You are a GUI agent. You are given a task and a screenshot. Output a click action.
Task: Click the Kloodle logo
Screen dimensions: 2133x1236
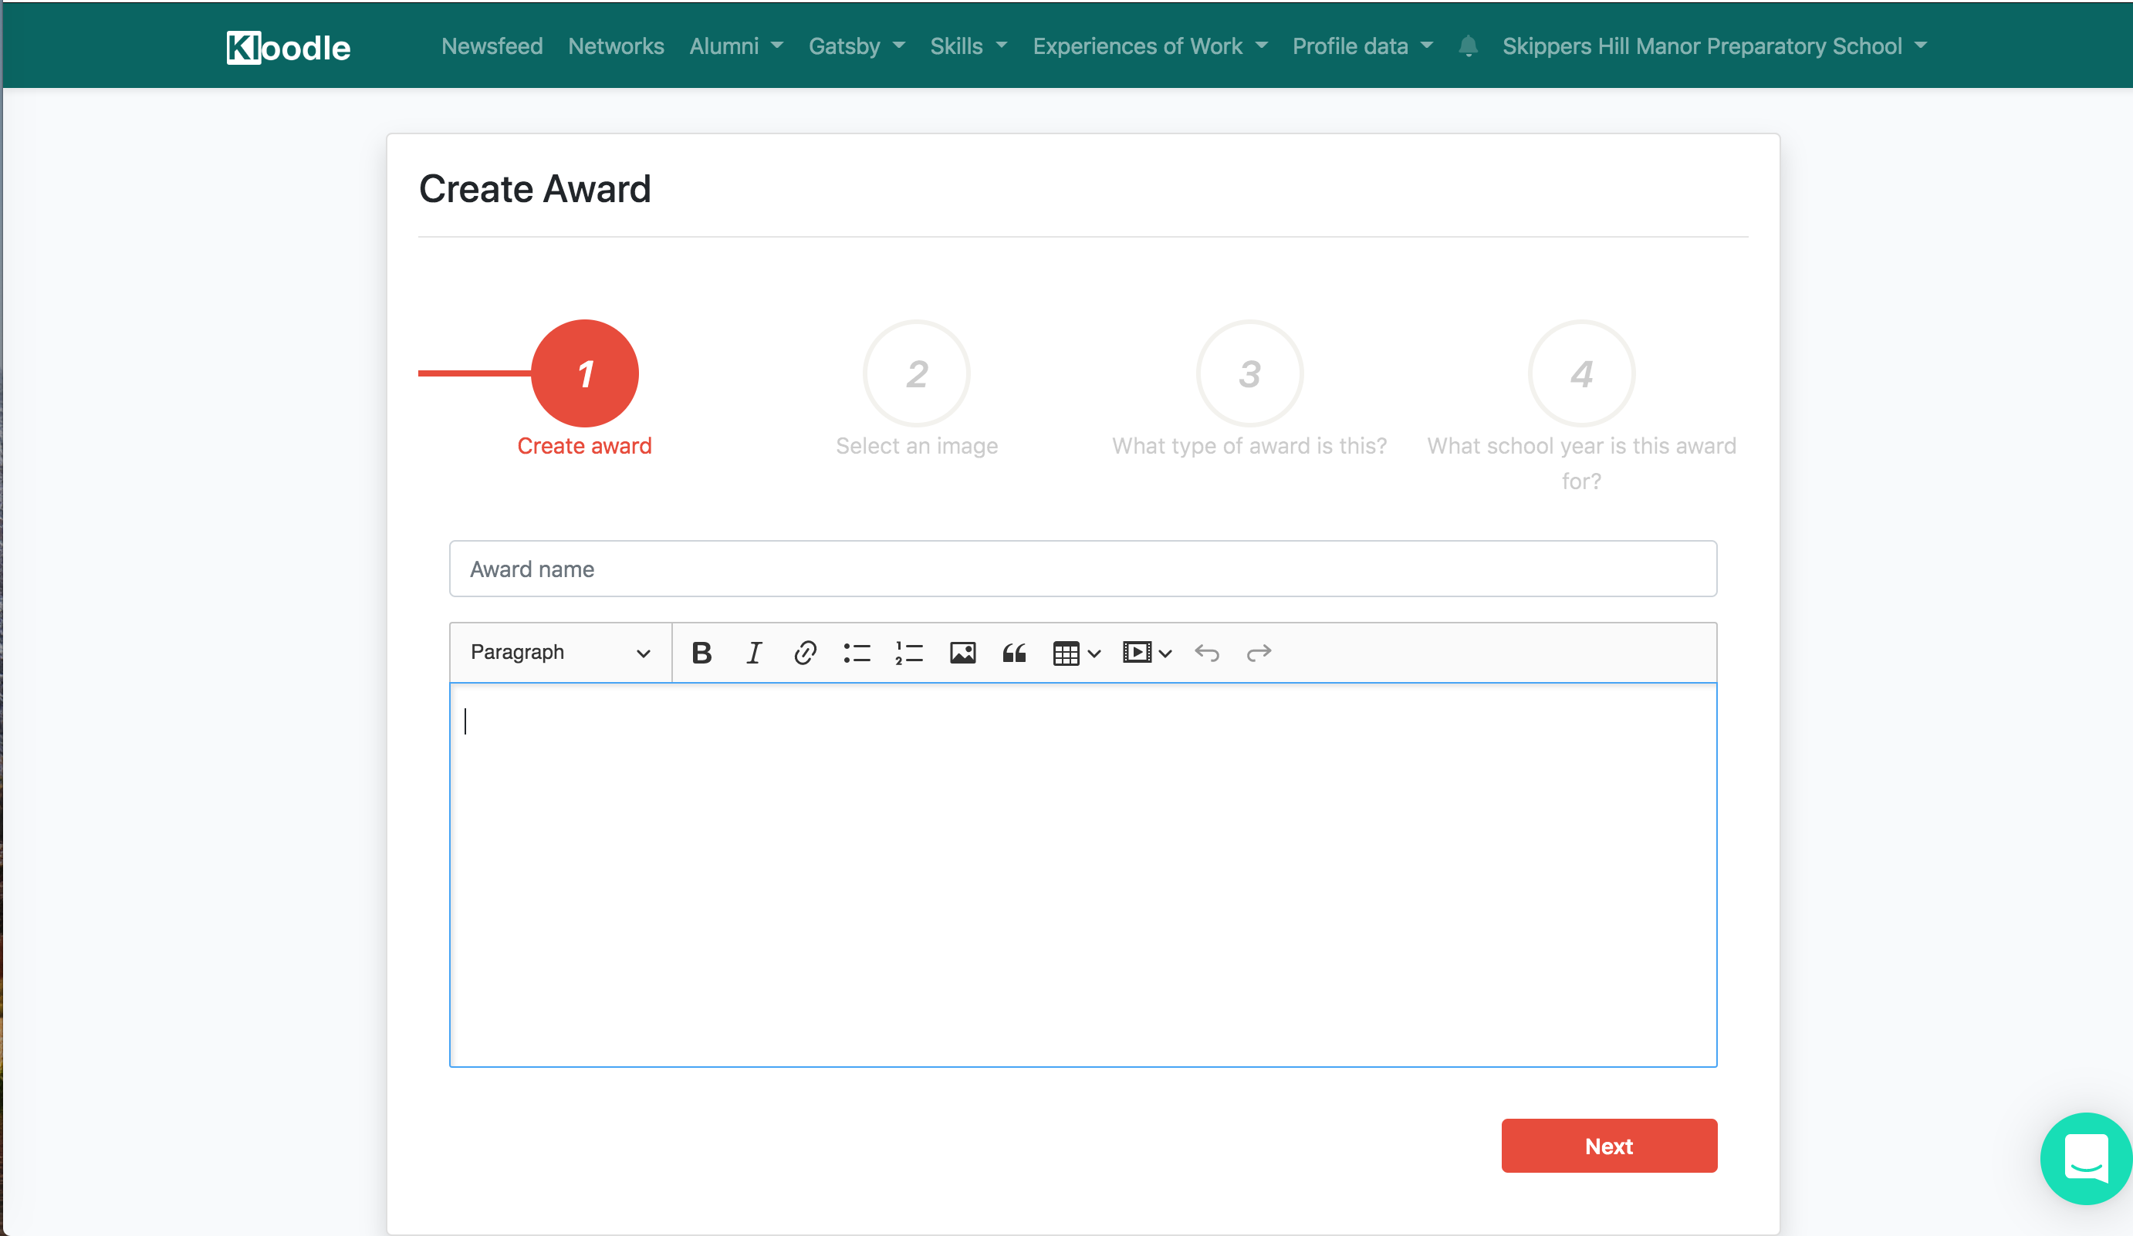coord(288,47)
